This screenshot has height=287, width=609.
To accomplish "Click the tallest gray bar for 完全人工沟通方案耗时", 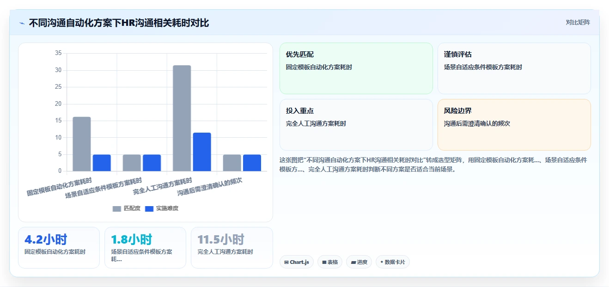I will (x=182, y=118).
